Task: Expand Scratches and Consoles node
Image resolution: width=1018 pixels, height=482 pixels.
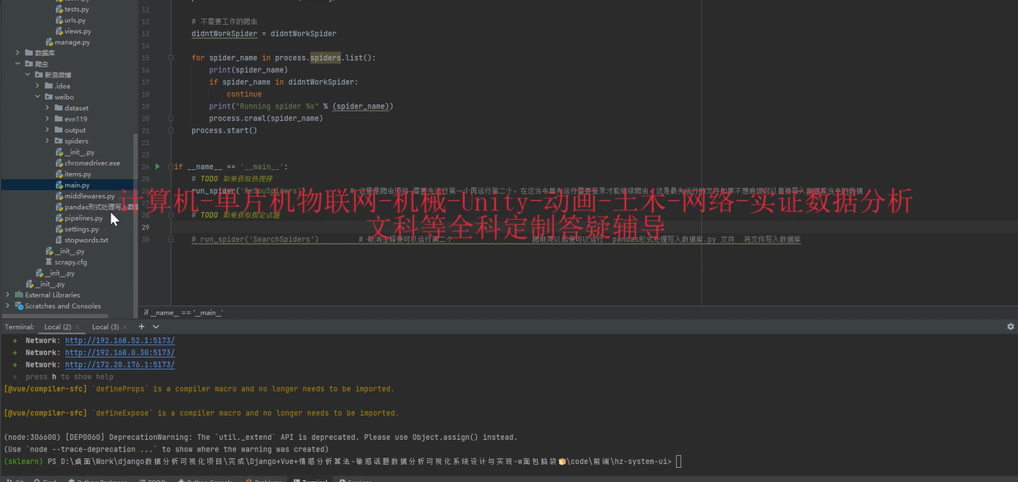Action: [x=7, y=306]
